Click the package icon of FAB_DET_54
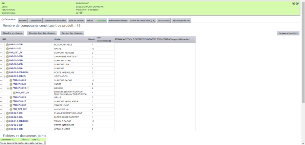 [8, 53]
